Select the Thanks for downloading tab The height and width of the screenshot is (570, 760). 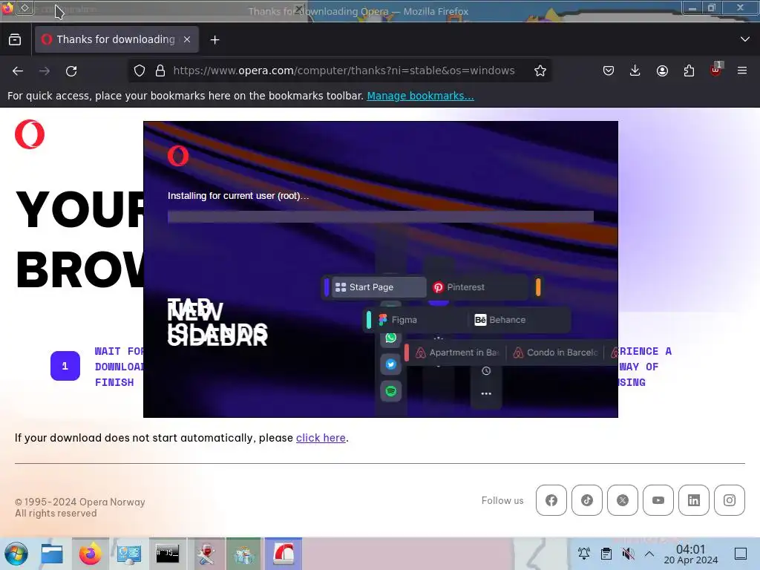point(117,39)
